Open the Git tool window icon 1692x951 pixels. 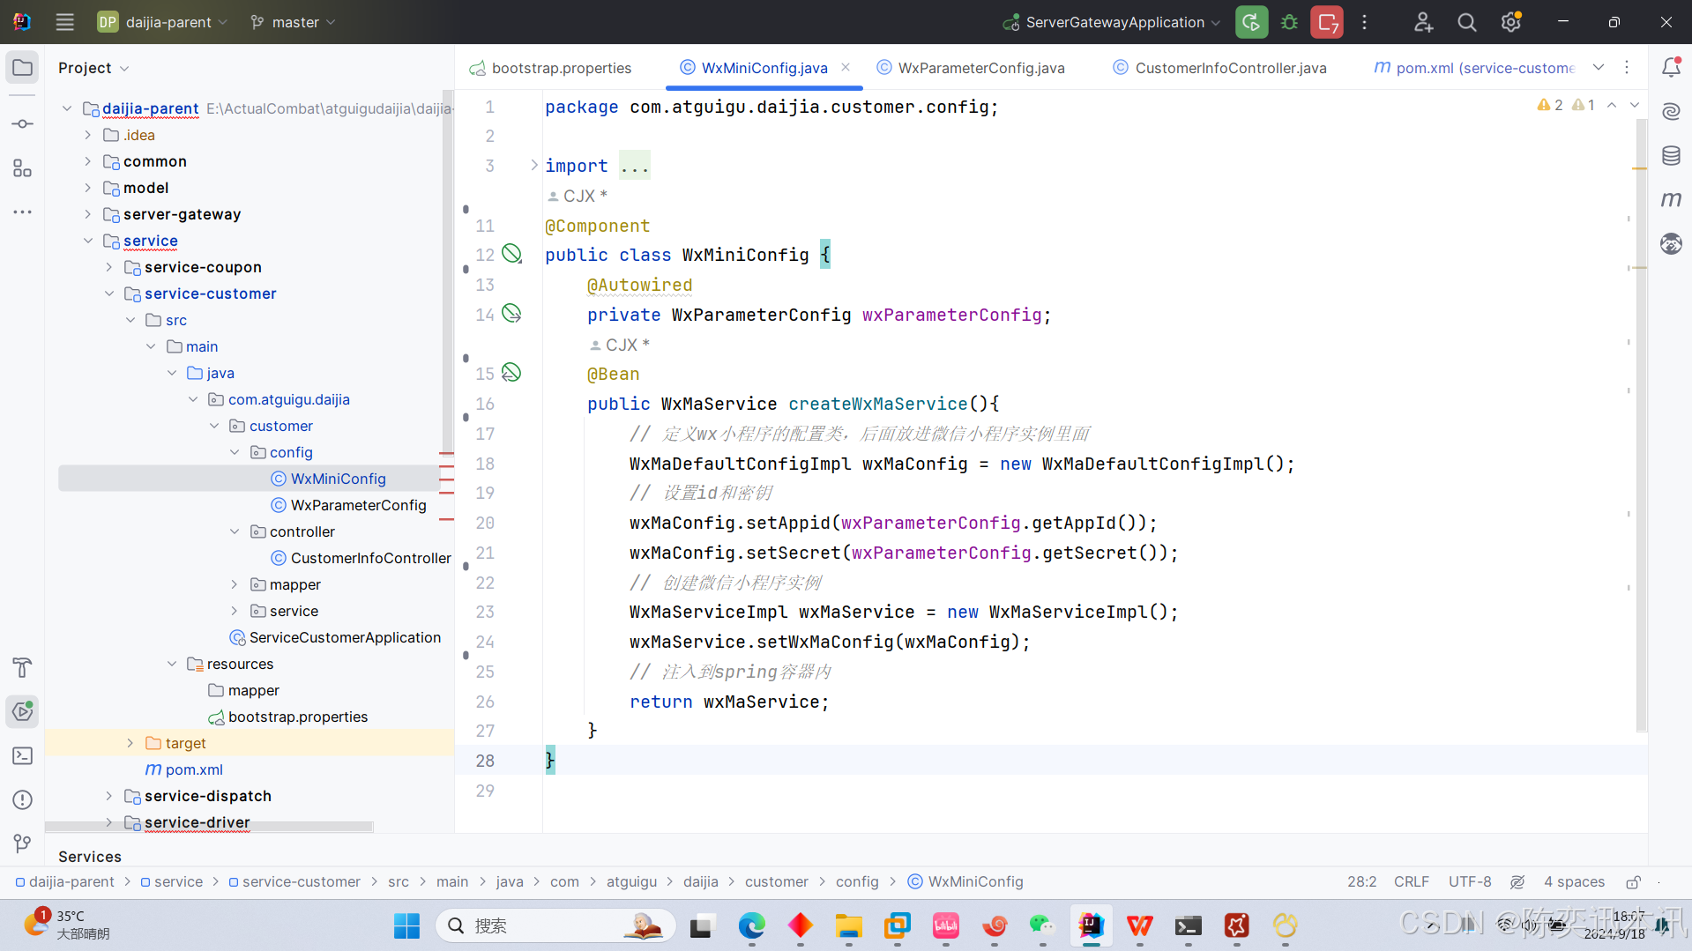click(x=23, y=843)
